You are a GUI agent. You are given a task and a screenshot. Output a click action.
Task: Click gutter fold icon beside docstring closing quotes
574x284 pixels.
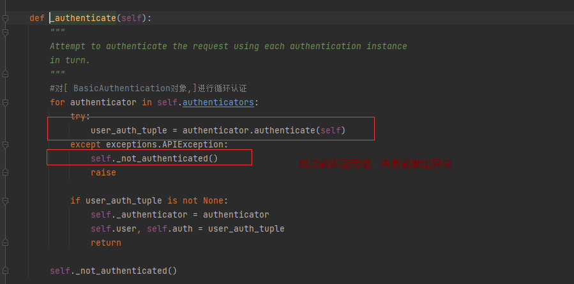pos(4,74)
